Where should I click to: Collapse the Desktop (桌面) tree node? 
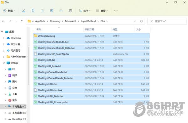[2, 32]
